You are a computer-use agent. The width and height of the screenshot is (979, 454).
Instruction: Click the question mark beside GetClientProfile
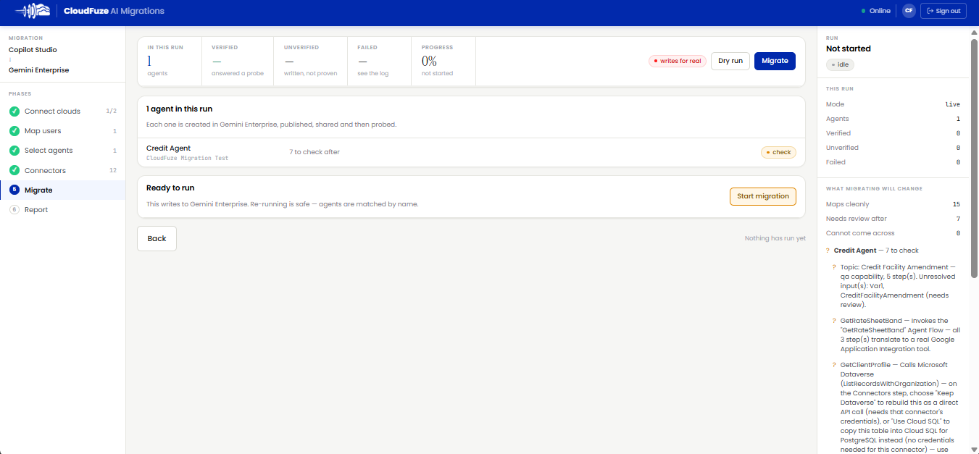pos(835,365)
